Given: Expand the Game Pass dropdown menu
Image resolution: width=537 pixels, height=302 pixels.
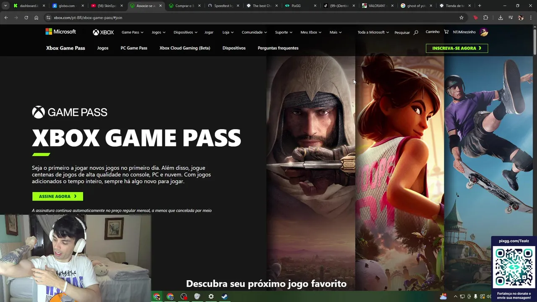Looking at the screenshot, I should (133, 32).
